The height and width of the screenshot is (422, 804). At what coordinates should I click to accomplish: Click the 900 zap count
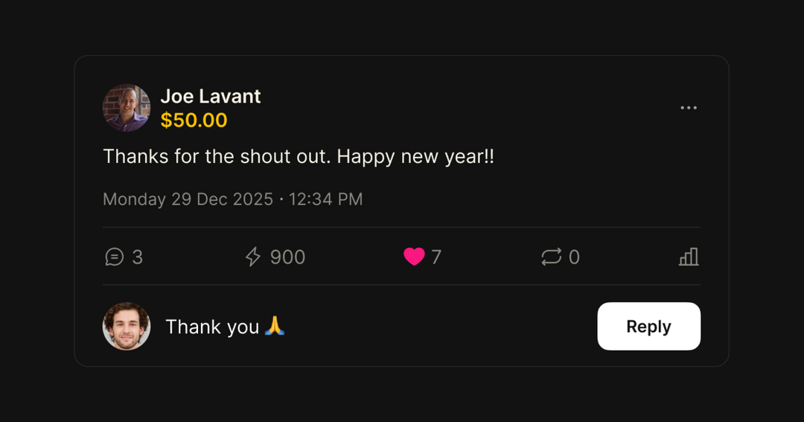(287, 258)
